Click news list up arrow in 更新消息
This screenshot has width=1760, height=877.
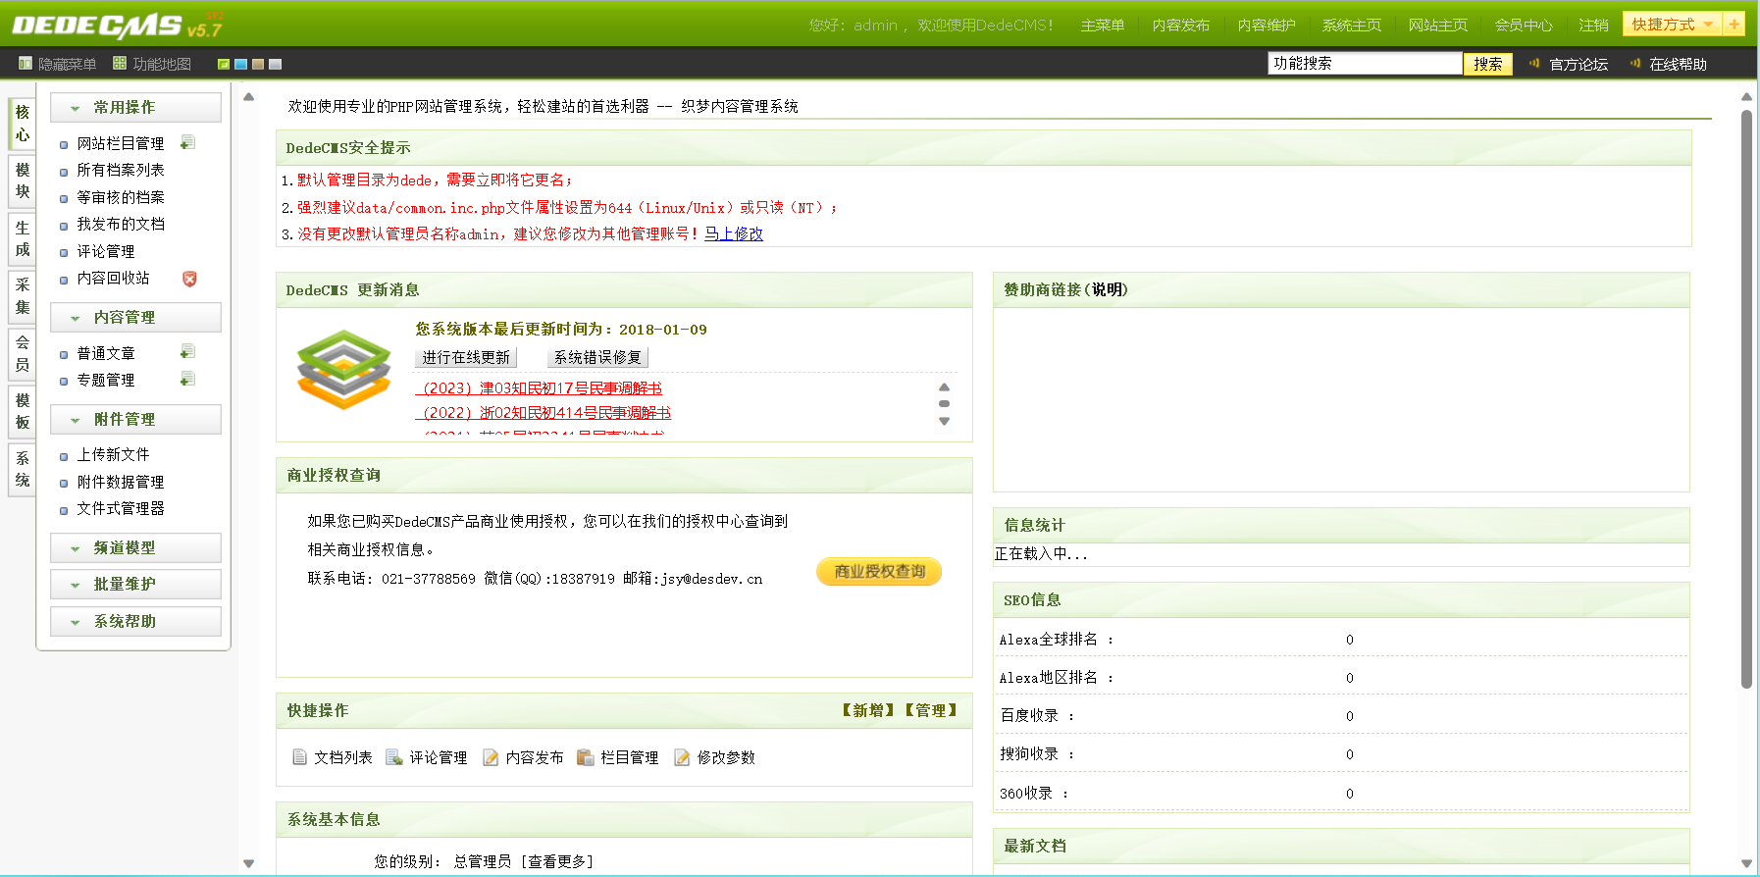[x=944, y=387]
